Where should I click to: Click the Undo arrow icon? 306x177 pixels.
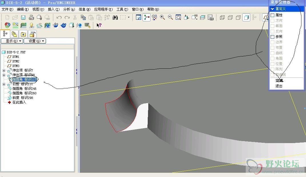coord(59,17)
